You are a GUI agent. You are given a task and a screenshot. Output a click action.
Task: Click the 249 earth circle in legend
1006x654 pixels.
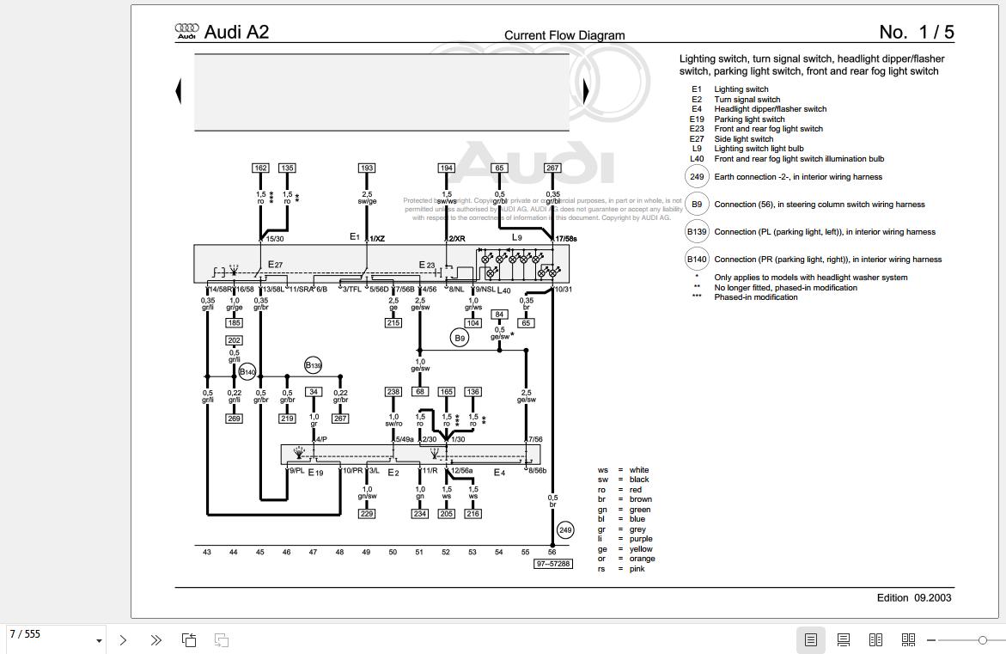697,176
